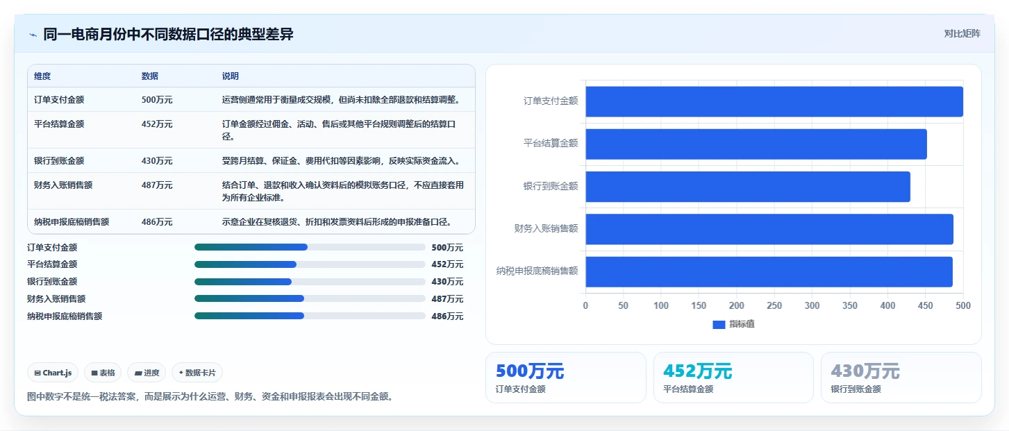Click the 452万元 table value
The width and height of the screenshot is (1009, 431).
157,124
